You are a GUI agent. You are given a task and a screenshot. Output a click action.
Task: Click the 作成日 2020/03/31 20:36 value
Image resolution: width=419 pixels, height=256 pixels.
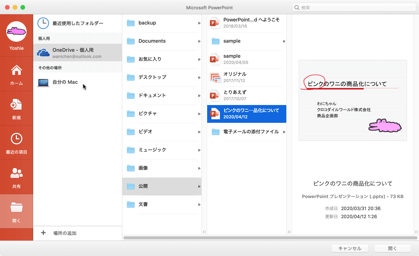[x=361, y=209]
